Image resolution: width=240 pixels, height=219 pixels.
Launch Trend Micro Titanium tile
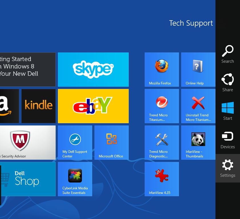[x=162, y=106]
